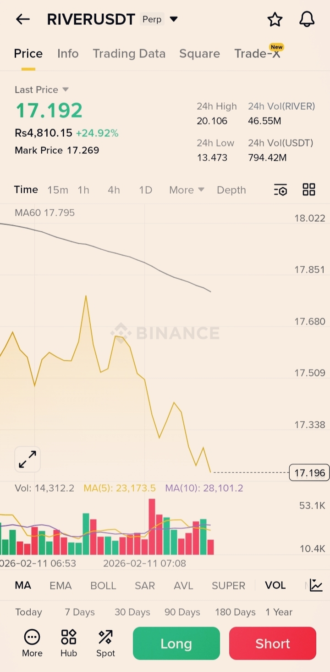Viewport: 330px width, 672px height.
Task: Enable the EMA indicator
Action: 60,586
